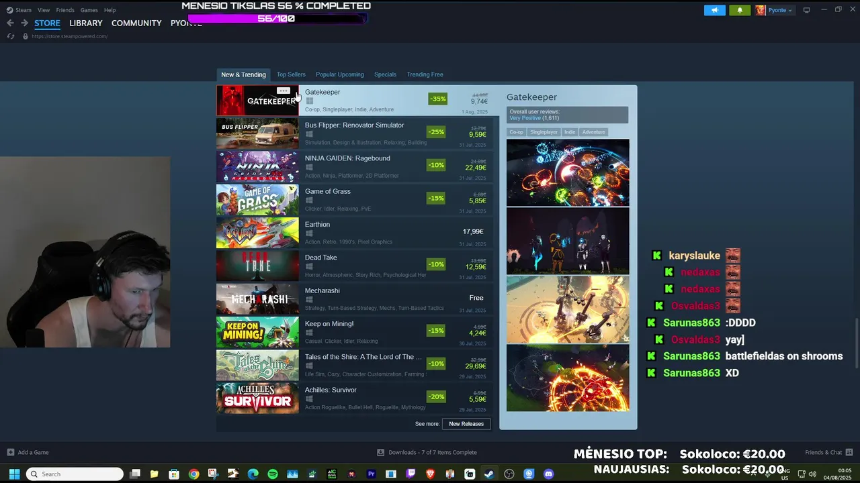Image resolution: width=860 pixels, height=483 pixels.
Task: Open Microsoft Store from taskbar
Action: [x=174, y=474]
